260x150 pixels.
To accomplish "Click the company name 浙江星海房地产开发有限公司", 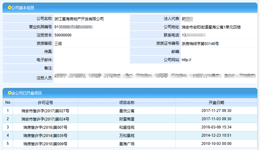I will pyautogui.click(x=79, y=19).
